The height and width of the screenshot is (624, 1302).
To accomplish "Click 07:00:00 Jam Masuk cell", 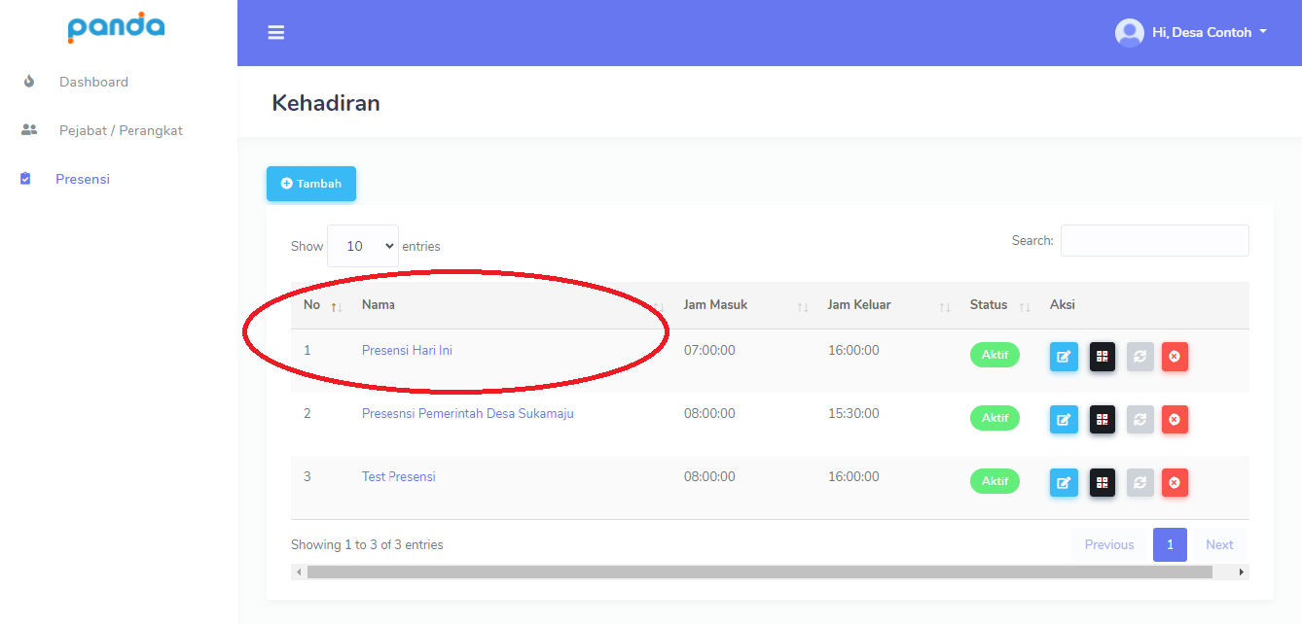I will (x=709, y=351).
